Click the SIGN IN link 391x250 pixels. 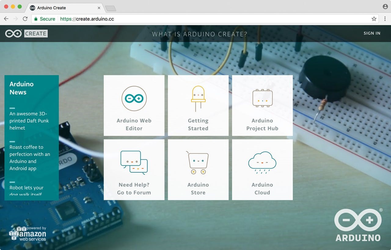point(372,33)
